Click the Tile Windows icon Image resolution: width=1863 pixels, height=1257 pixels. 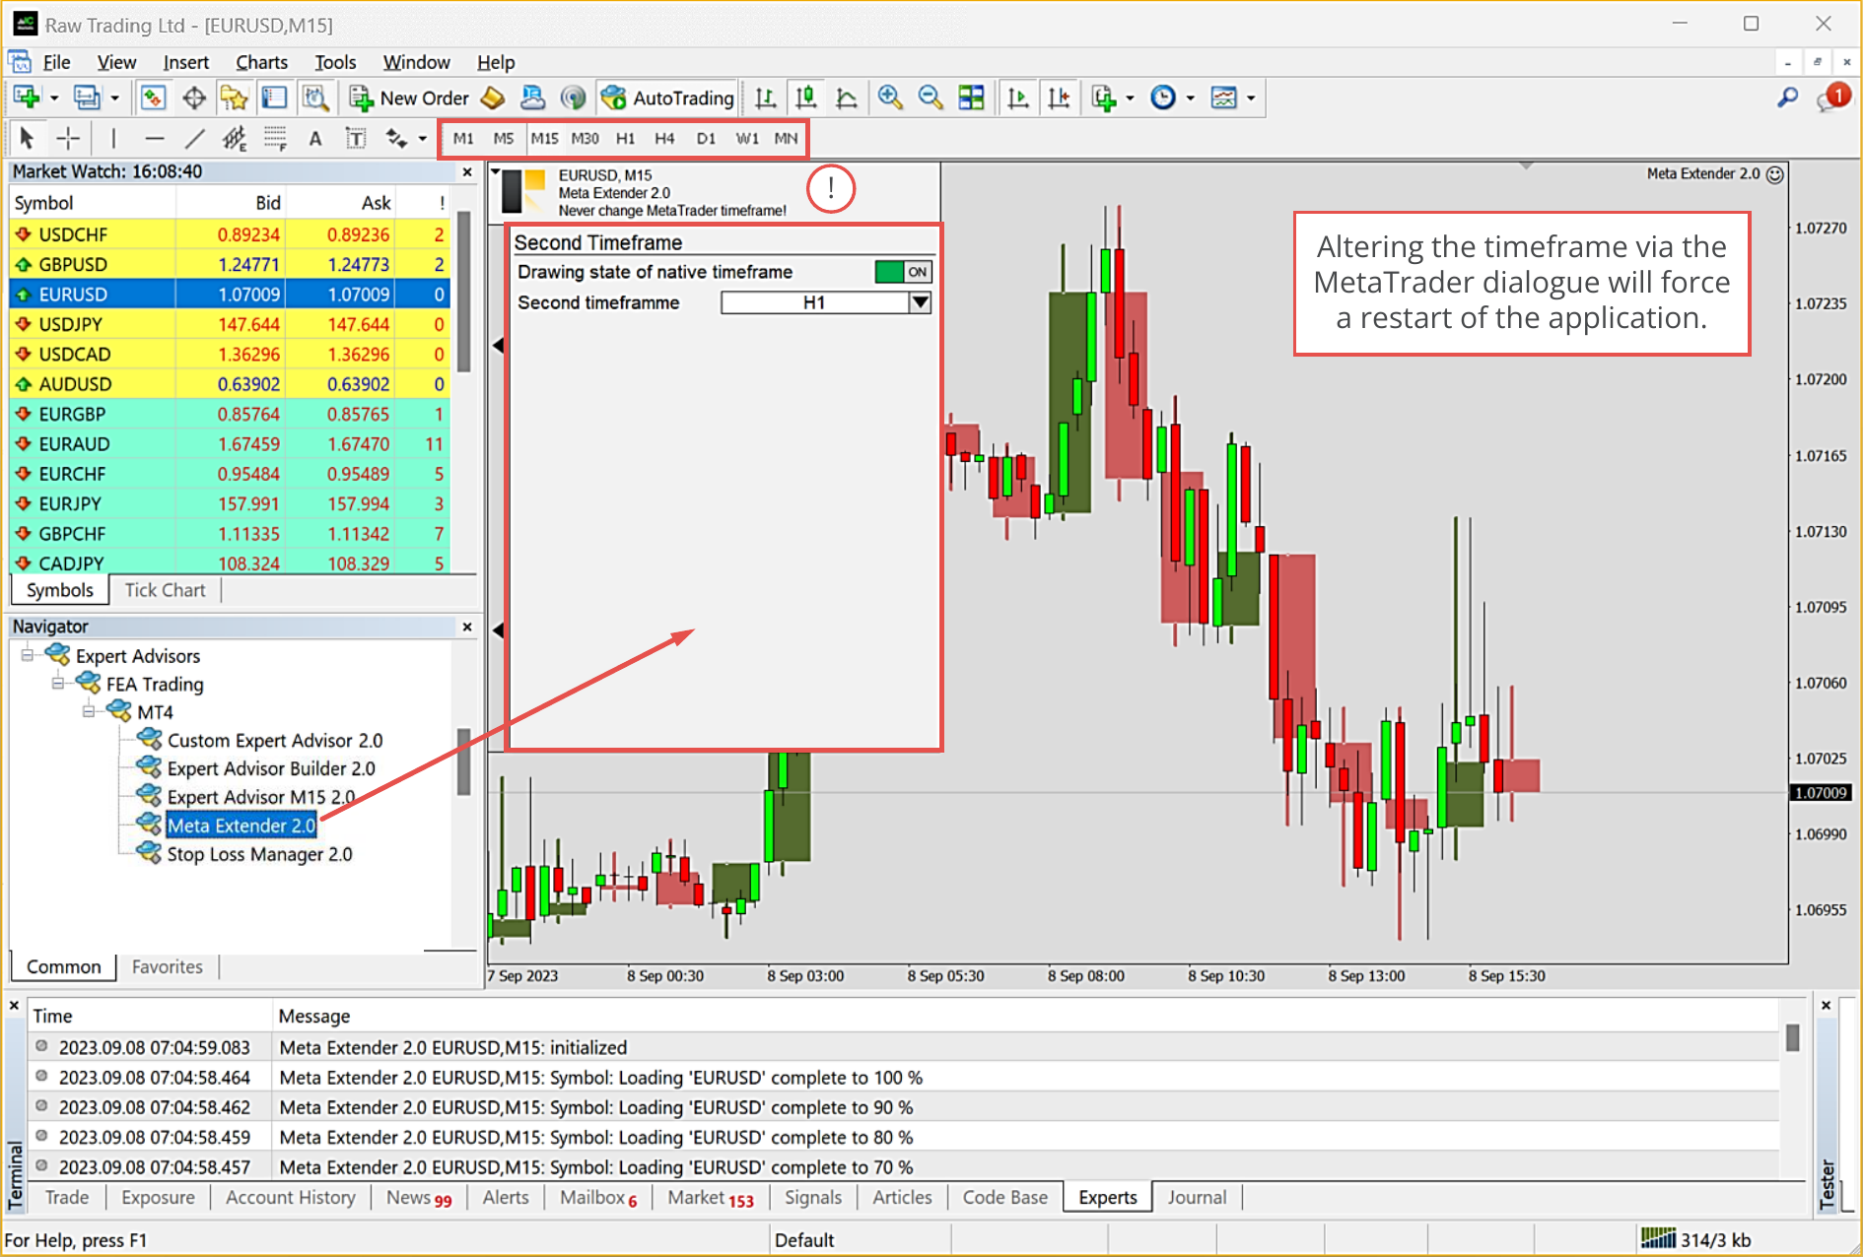click(x=971, y=98)
